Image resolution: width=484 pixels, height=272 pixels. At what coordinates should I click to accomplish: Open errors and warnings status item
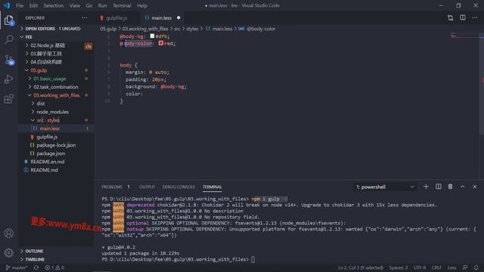tap(54, 267)
